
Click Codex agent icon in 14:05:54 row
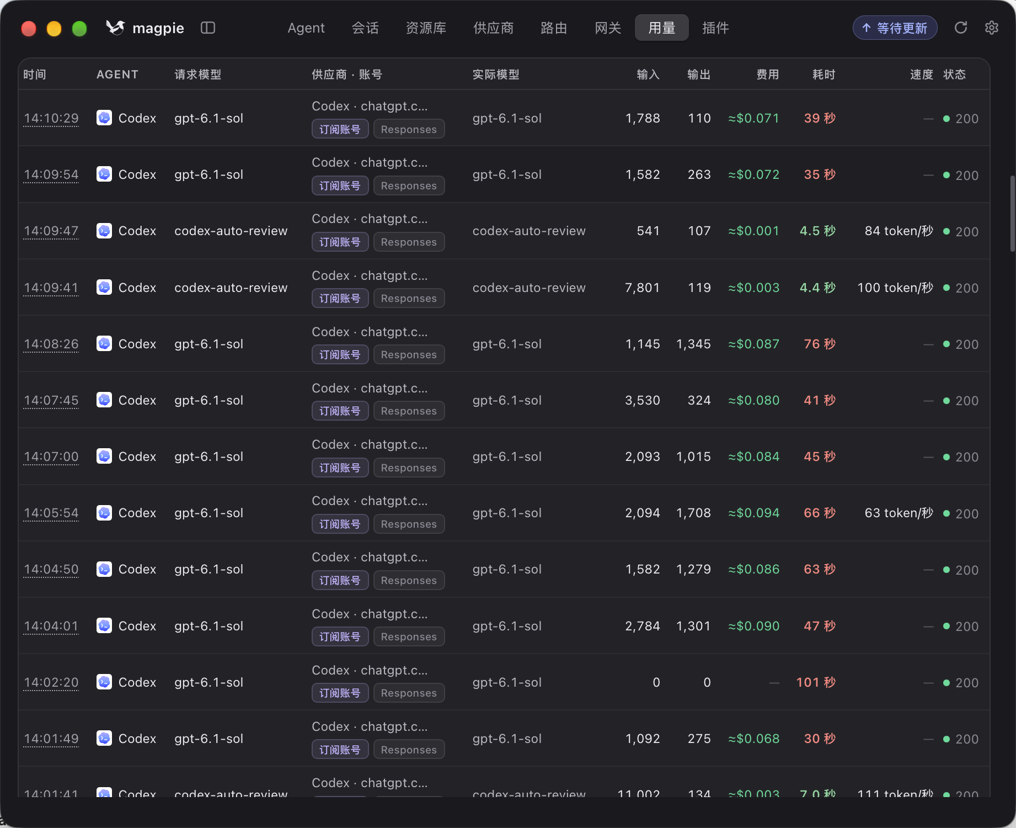(x=104, y=513)
